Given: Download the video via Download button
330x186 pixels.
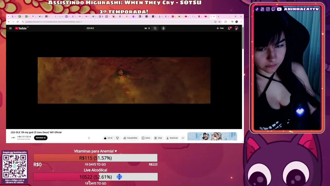Looking at the screenshot, I should coord(172,138).
